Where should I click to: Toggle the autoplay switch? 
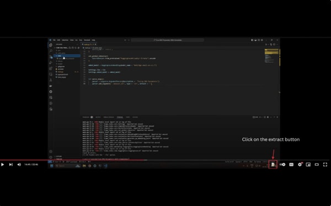point(282,165)
